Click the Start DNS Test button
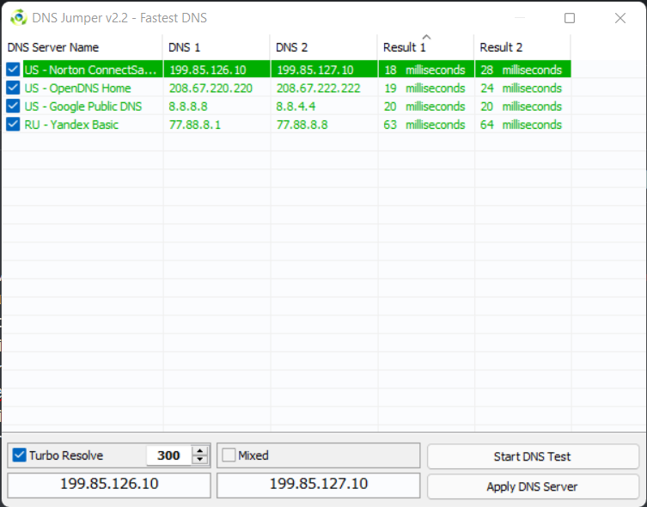The image size is (647, 507). click(533, 456)
